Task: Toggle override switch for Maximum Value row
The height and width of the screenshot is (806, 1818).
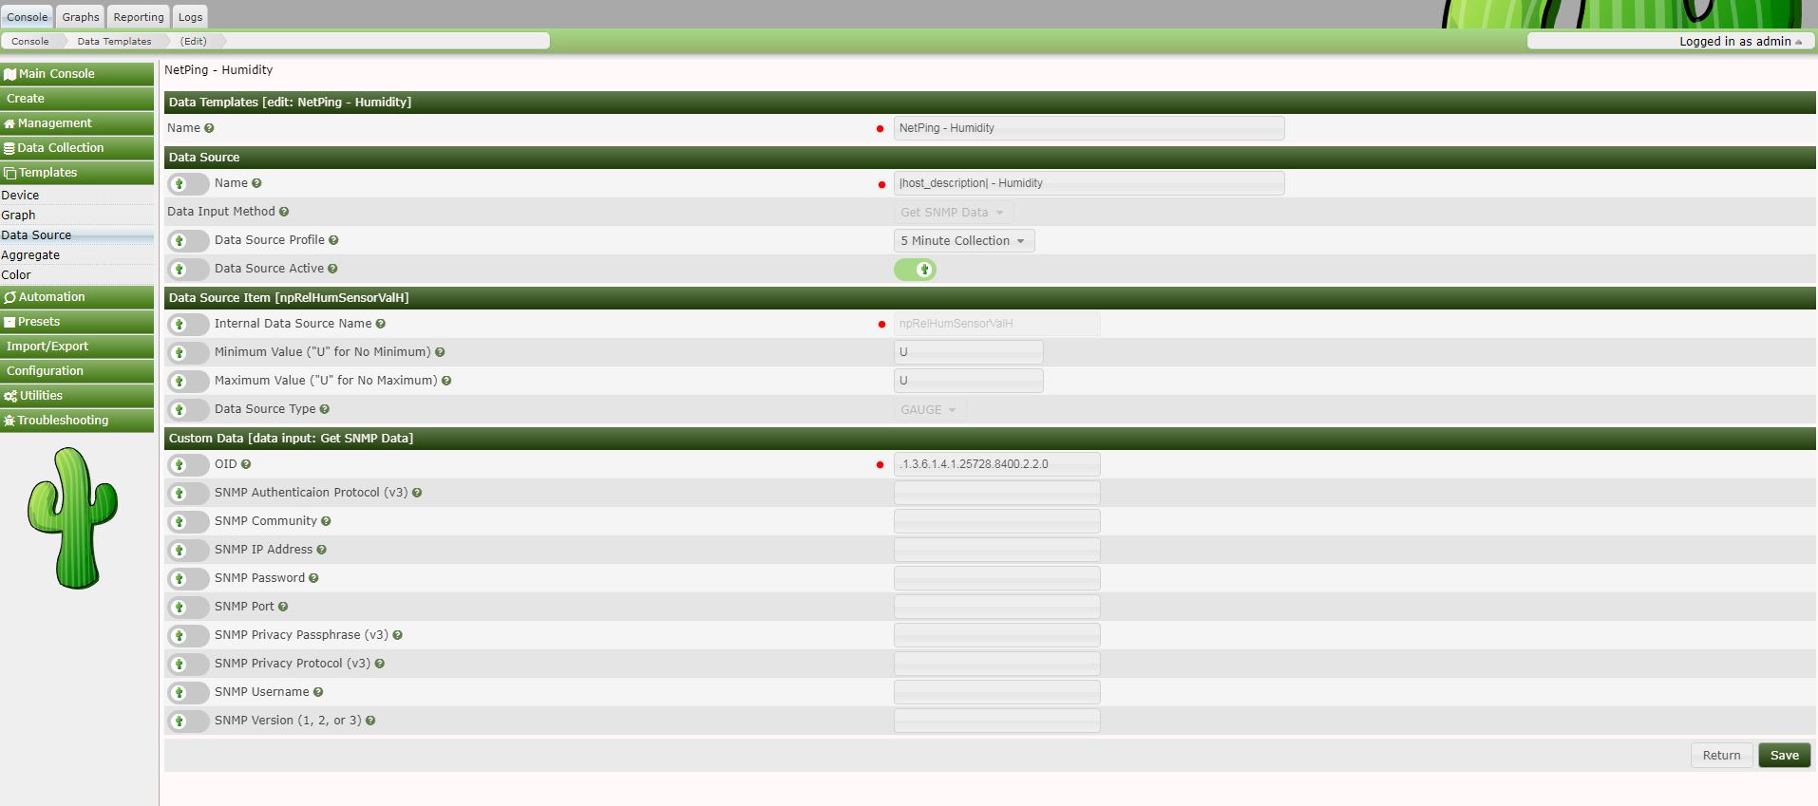Action: [188, 381]
